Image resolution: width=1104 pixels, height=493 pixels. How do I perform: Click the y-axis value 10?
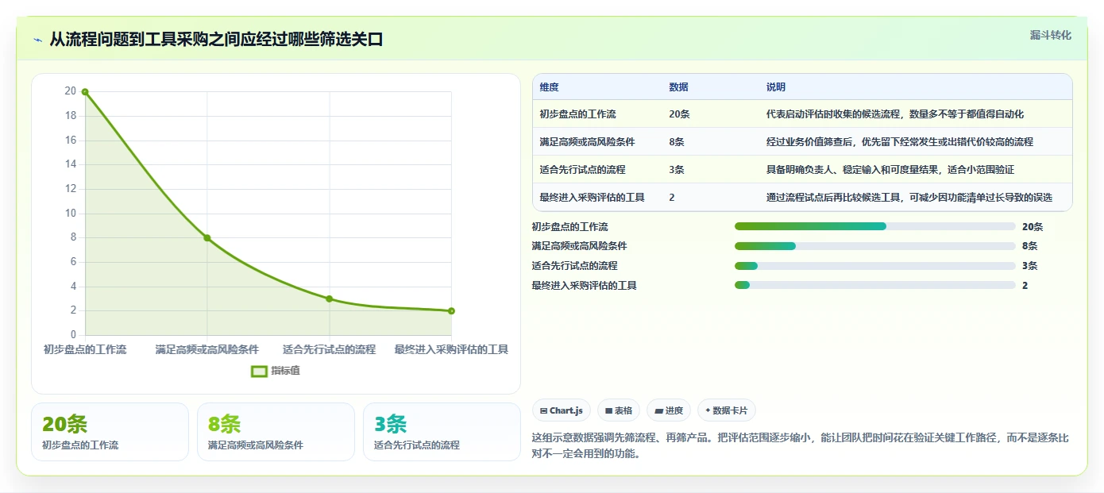pos(71,213)
